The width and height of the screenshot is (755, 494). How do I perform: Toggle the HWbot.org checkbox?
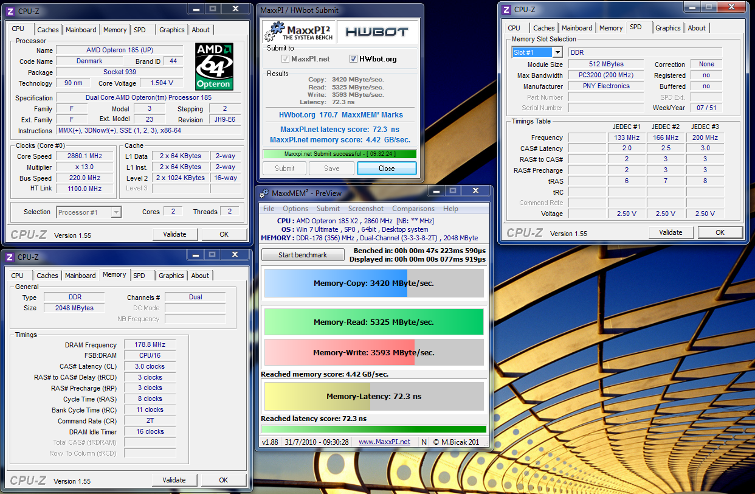tap(354, 59)
